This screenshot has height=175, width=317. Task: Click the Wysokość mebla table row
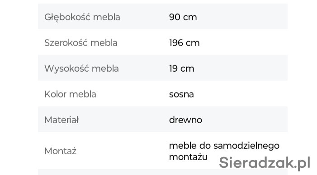(x=163, y=68)
